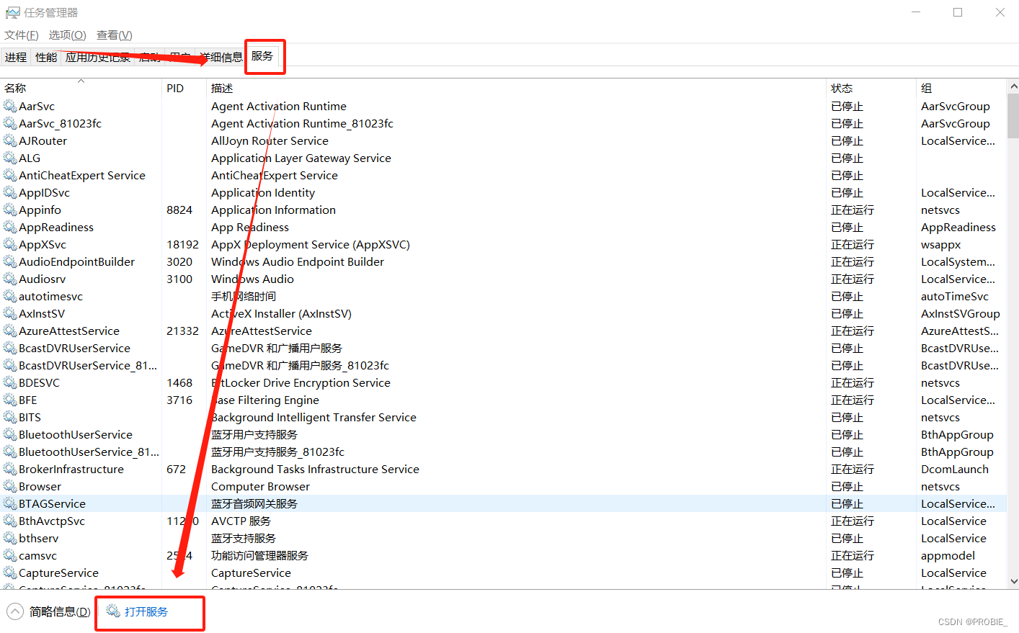Click '正在运行' status in Appinfo row
Image resolution: width=1019 pixels, height=633 pixels.
pyautogui.click(x=853, y=210)
